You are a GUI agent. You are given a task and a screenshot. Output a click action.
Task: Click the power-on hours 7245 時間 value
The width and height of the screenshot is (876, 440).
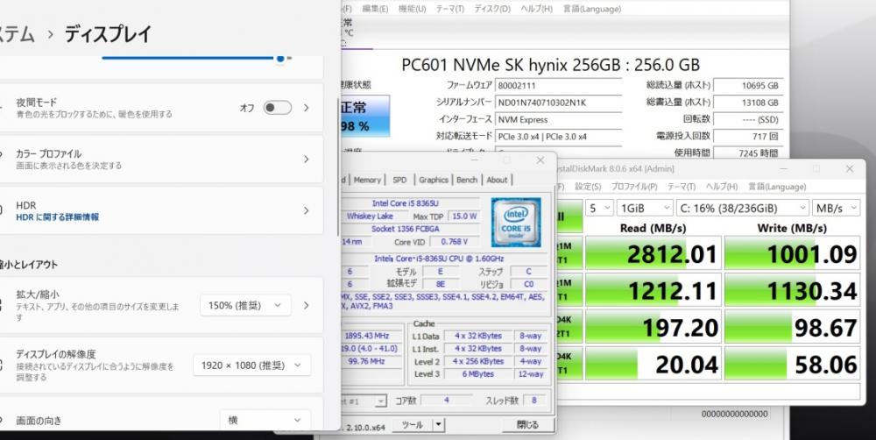coord(747,153)
